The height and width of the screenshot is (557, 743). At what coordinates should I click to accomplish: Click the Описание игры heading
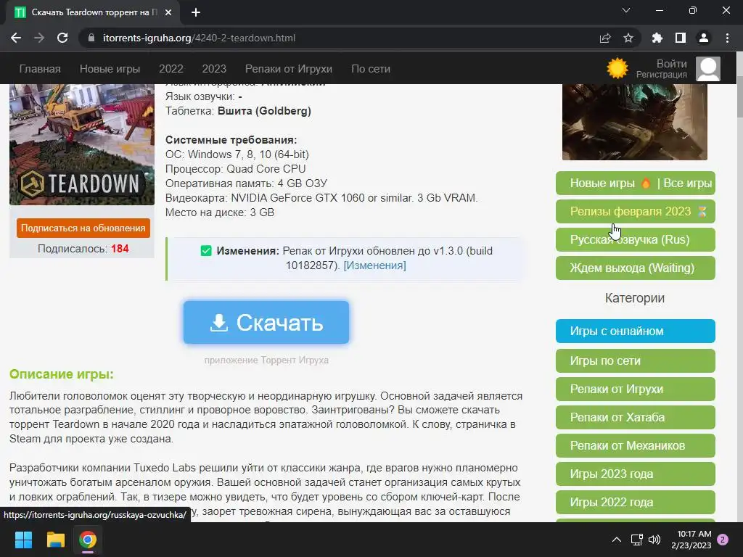[62, 374]
